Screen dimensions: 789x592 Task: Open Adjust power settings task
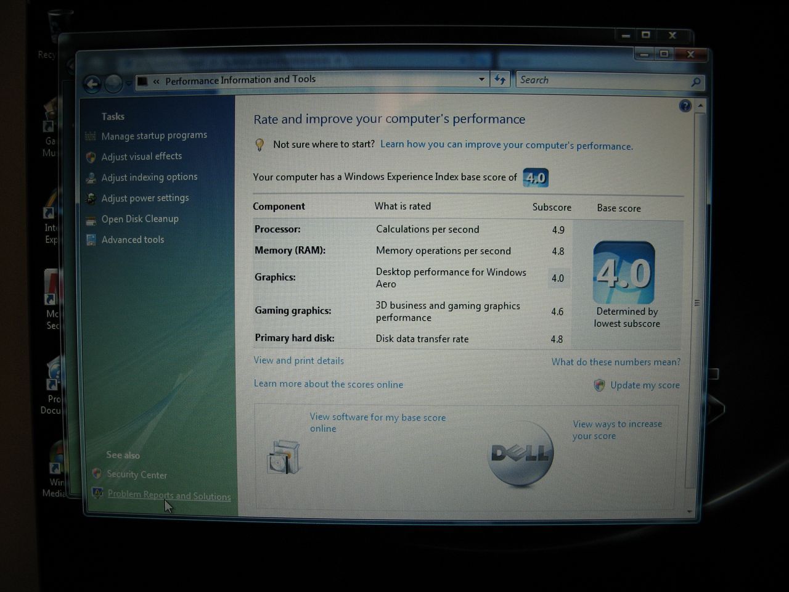[145, 199]
